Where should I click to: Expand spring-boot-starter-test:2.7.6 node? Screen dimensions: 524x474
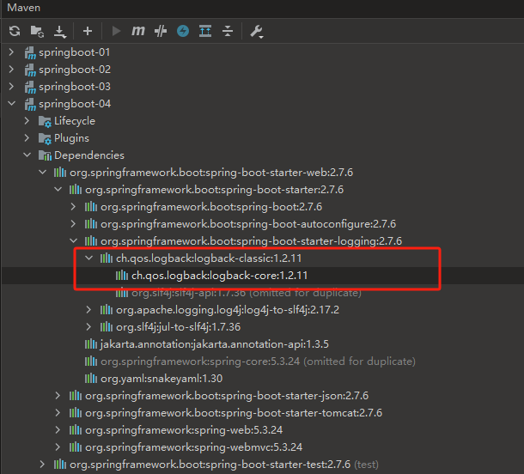click(42, 464)
